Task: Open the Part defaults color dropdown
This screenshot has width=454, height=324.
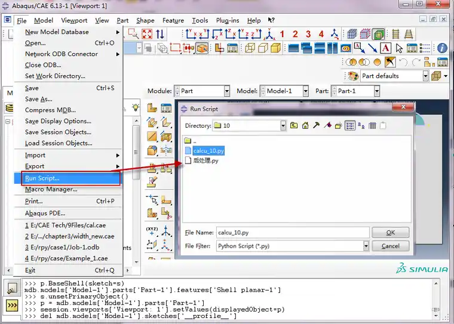Action: pyautogui.click(x=425, y=76)
